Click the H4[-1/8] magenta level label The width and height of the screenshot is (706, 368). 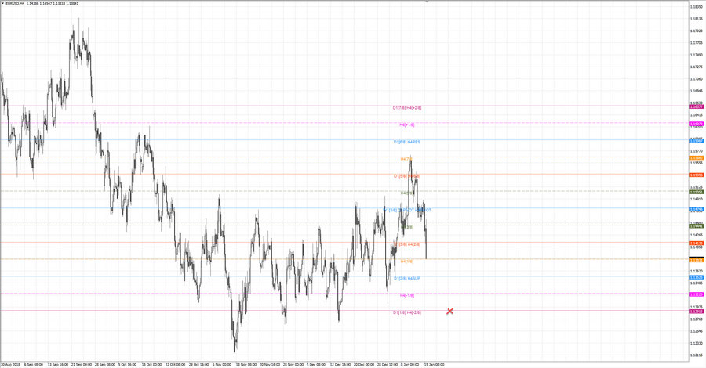click(x=407, y=296)
